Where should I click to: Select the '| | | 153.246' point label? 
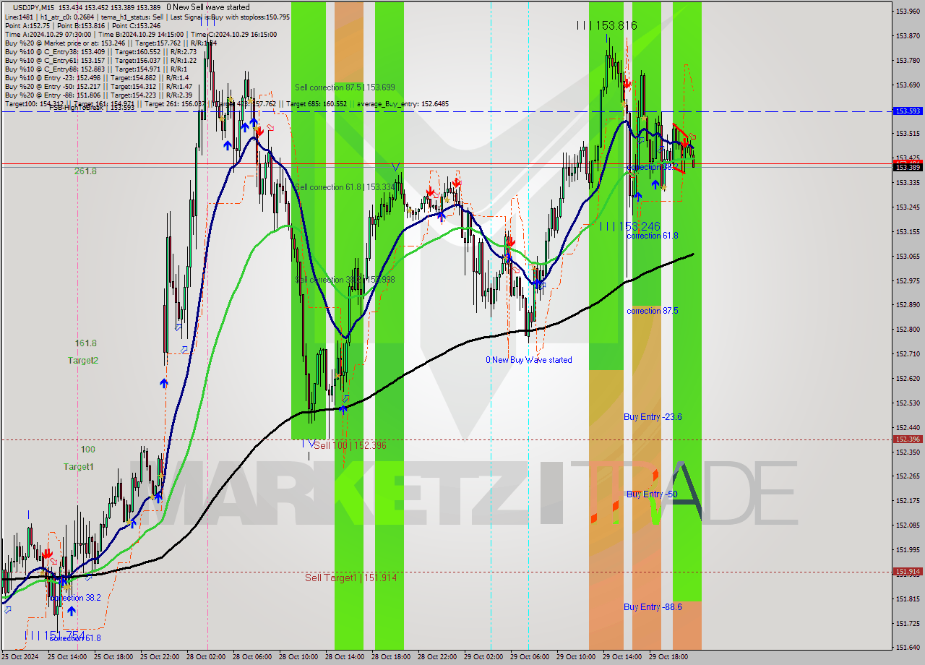tap(630, 226)
